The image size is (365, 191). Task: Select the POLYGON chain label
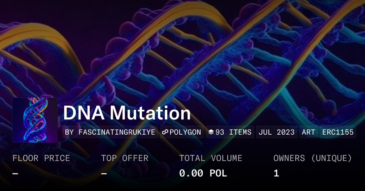185,132
